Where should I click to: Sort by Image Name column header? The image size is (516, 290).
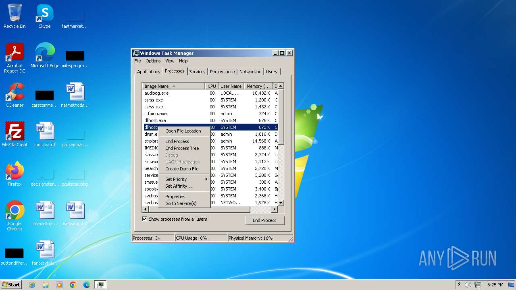(173, 86)
